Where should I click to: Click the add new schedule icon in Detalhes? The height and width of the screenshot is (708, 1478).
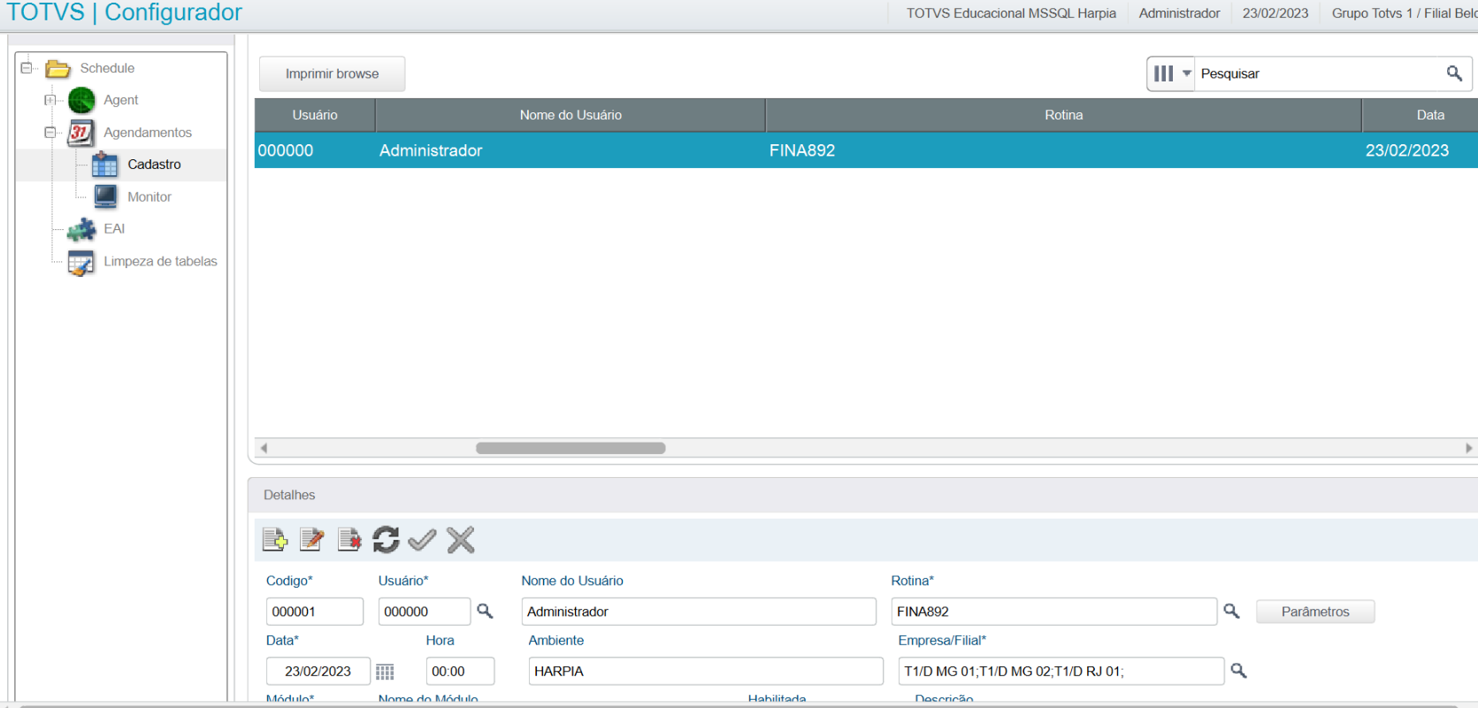(x=275, y=539)
